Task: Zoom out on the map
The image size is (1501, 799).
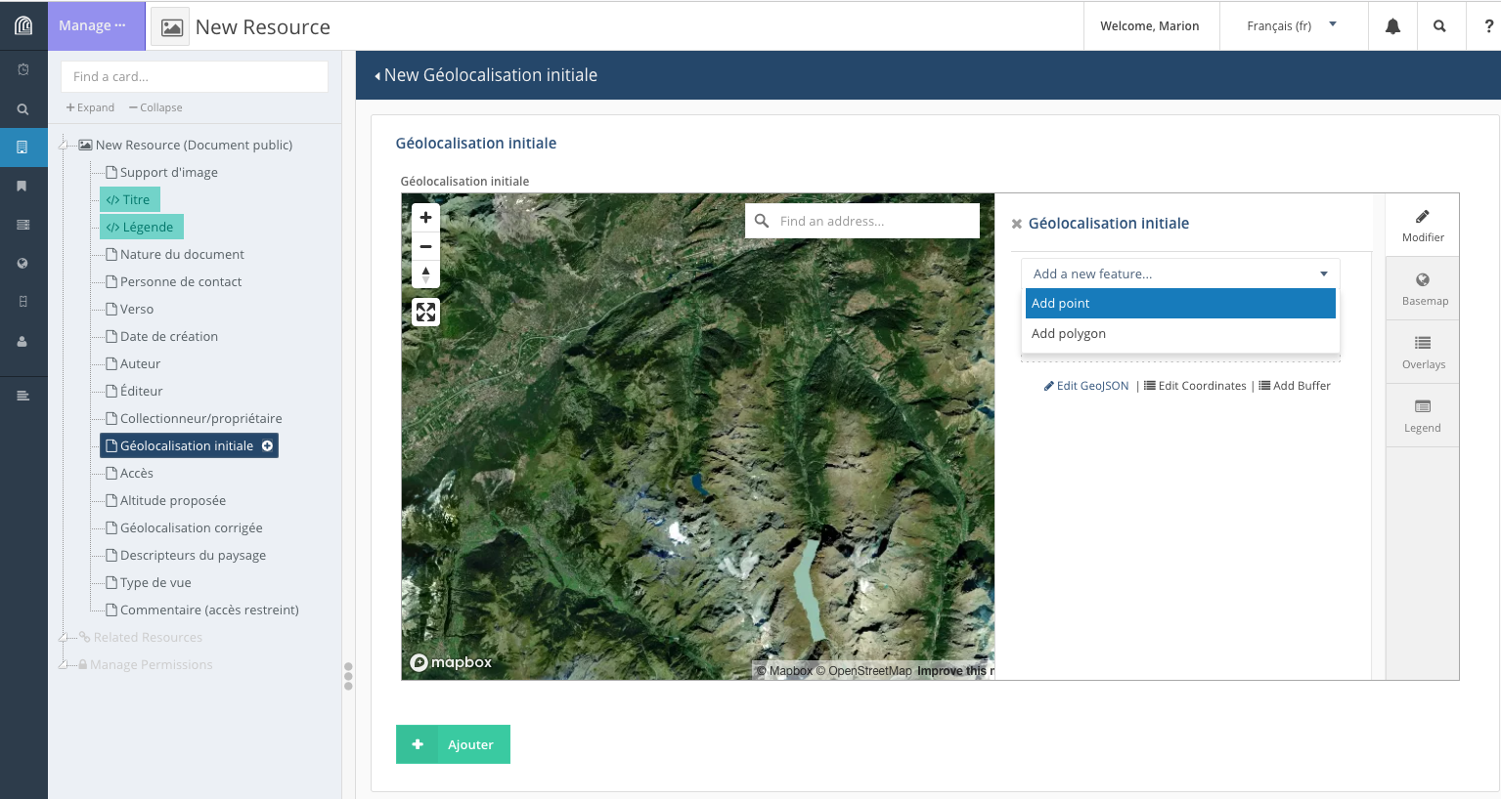Action: tap(425, 246)
